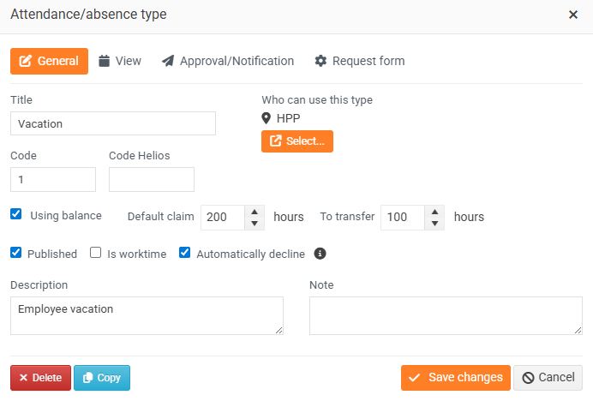Close the Attendance/absence type dialog
This screenshot has height=401, width=593.
573,15
